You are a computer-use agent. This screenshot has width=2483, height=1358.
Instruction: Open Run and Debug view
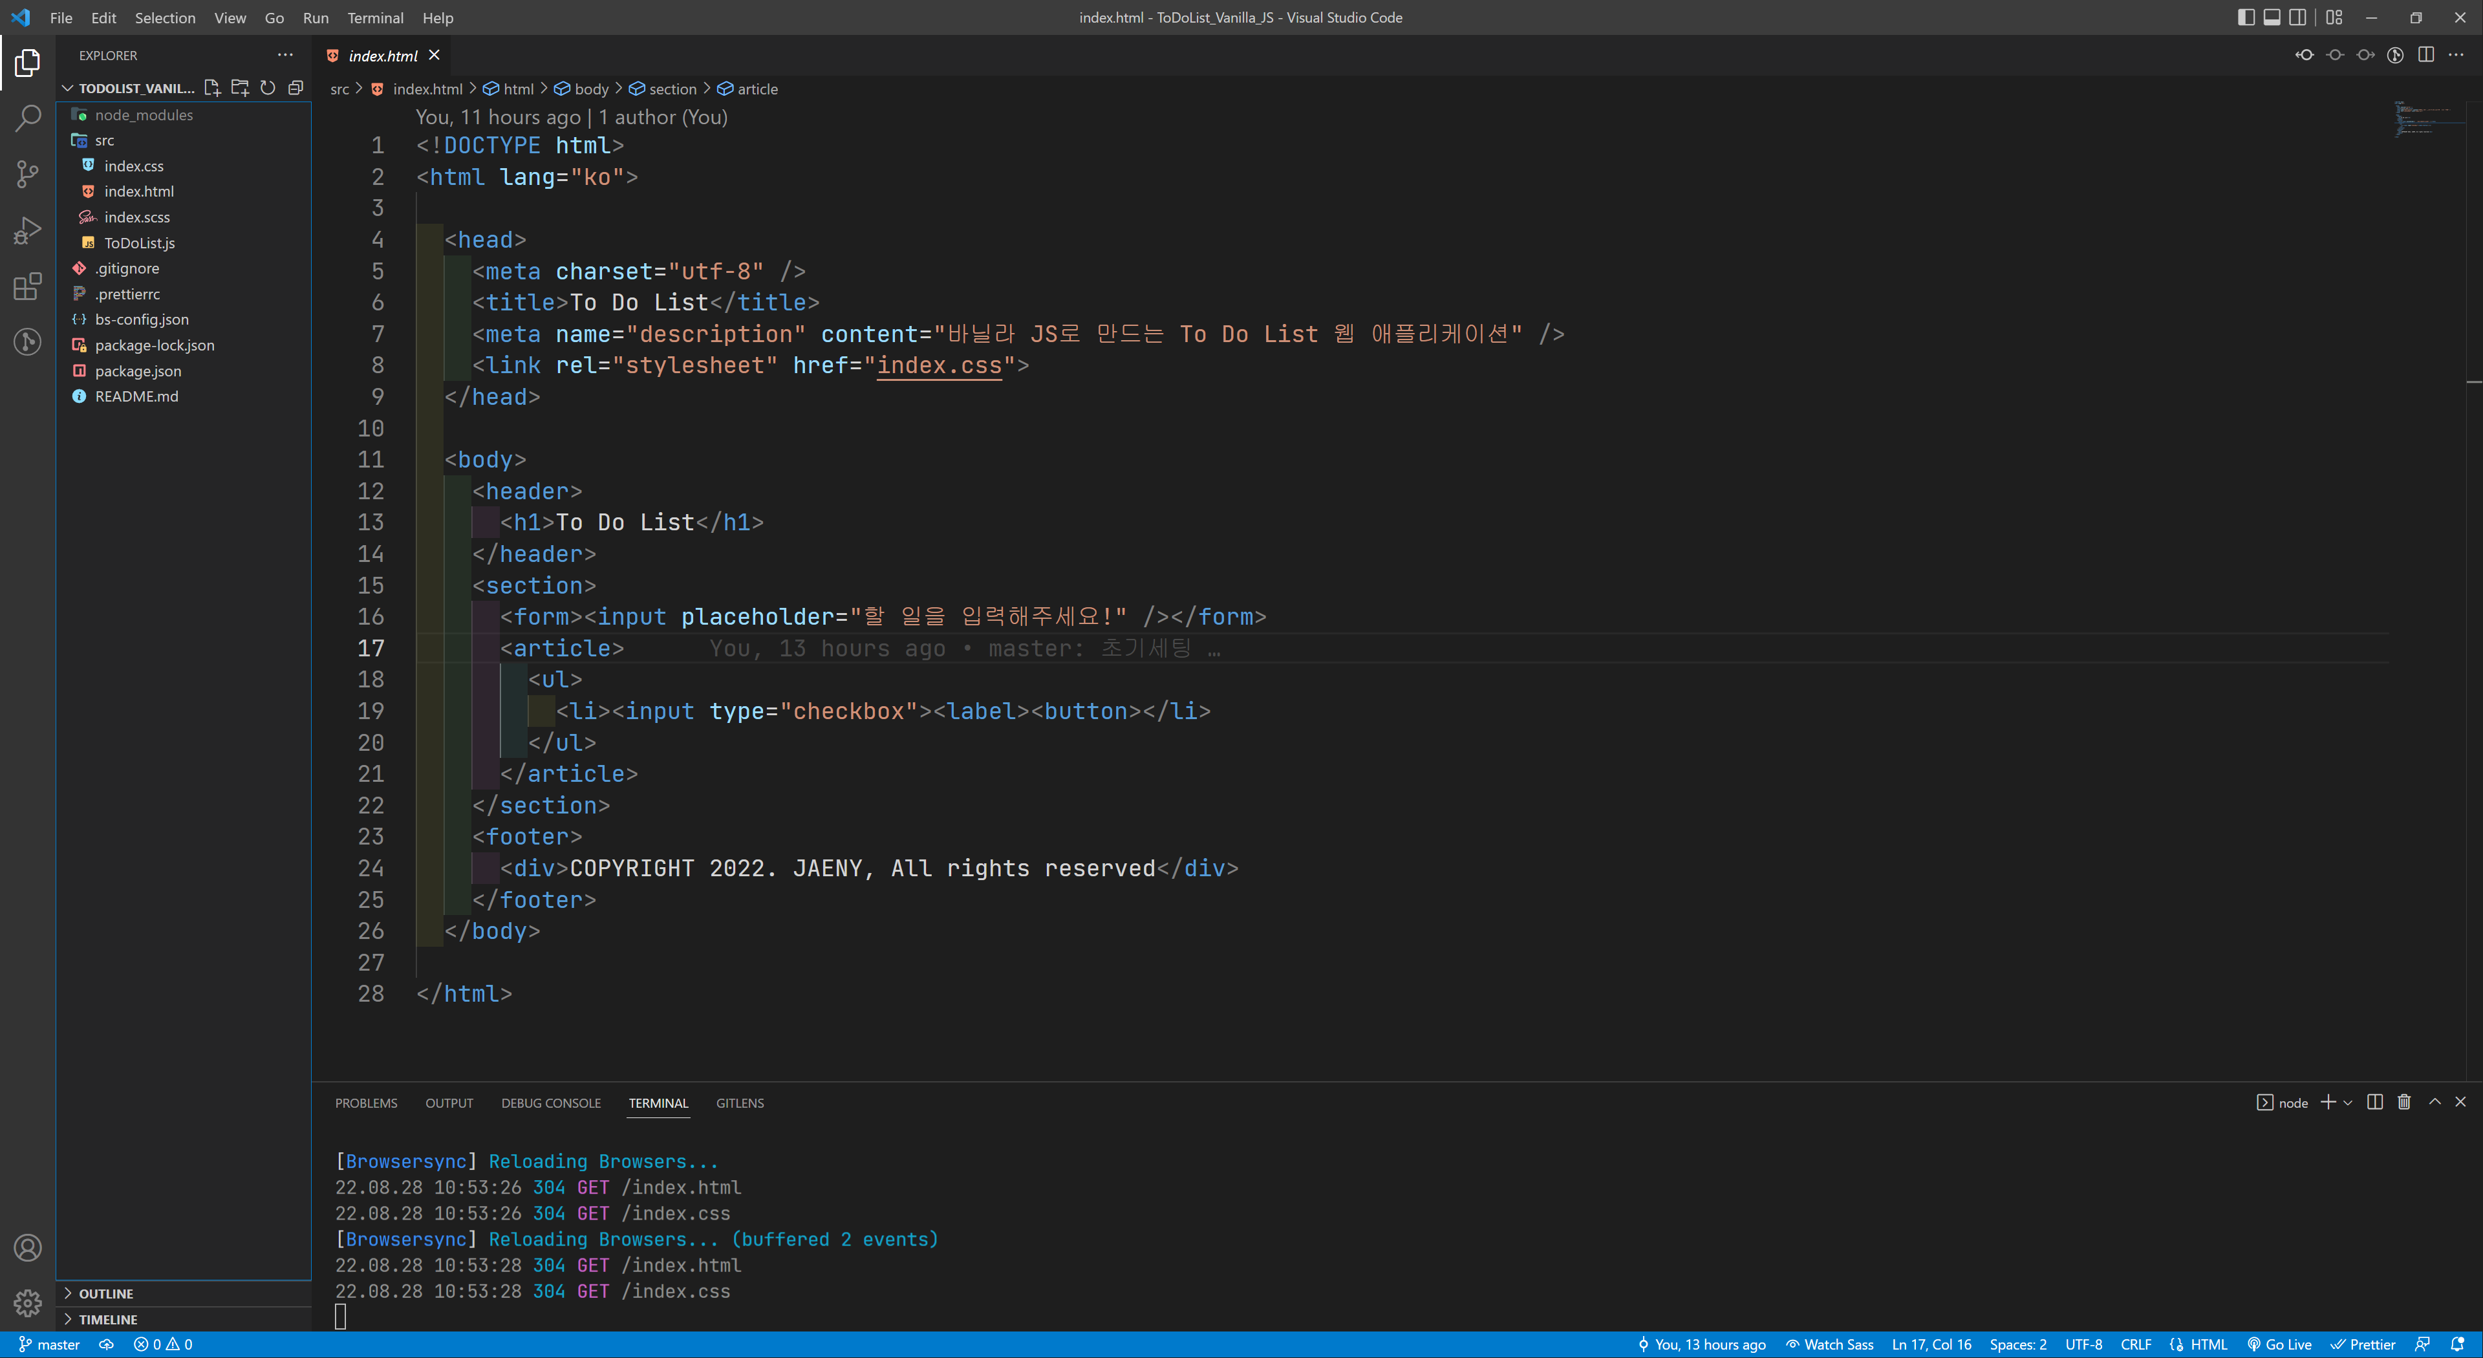pyautogui.click(x=27, y=230)
